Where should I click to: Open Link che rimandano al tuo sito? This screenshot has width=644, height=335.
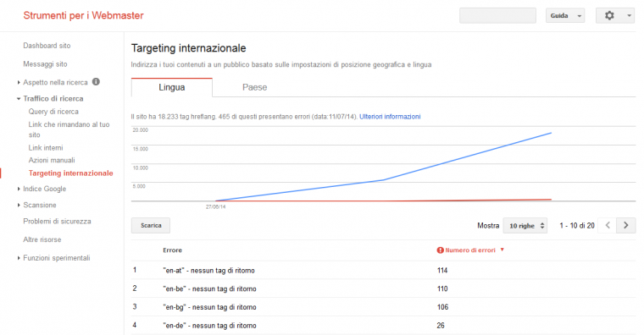pos(69,129)
